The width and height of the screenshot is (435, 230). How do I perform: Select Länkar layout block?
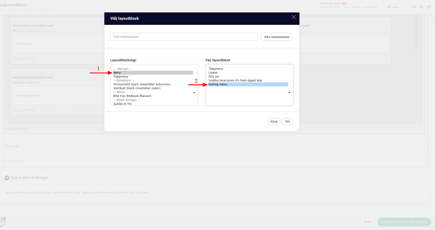pyautogui.click(x=213, y=73)
